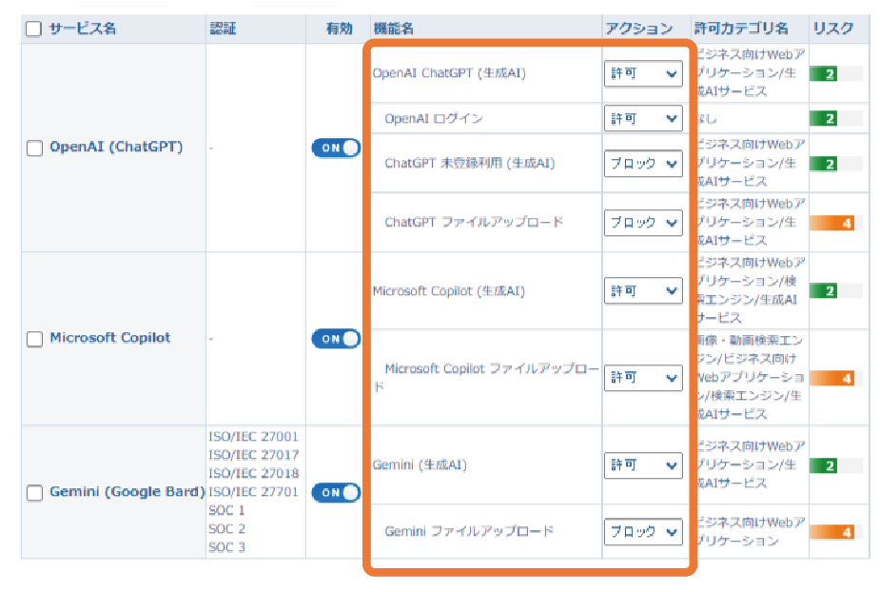This screenshot has width=880, height=592.
Task: Open action dropdown for ChatGPT ファイルアップロード
Action: click(x=643, y=223)
